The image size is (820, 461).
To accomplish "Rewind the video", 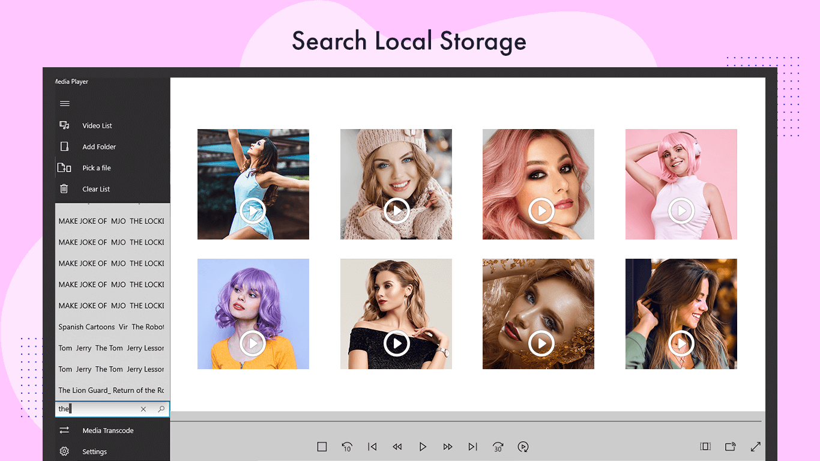I will click(397, 447).
